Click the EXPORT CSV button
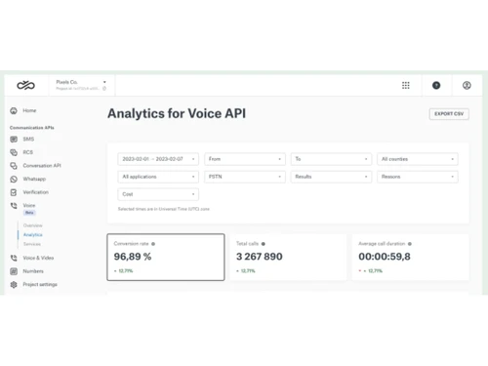 449,114
